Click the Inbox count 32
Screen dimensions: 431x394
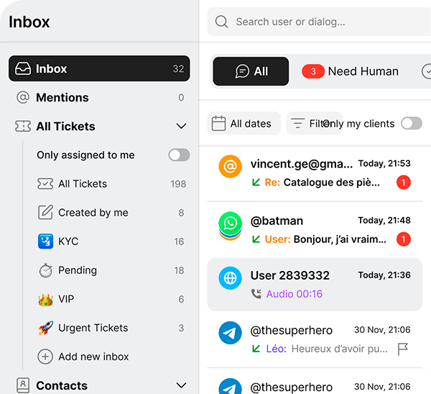(178, 68)
